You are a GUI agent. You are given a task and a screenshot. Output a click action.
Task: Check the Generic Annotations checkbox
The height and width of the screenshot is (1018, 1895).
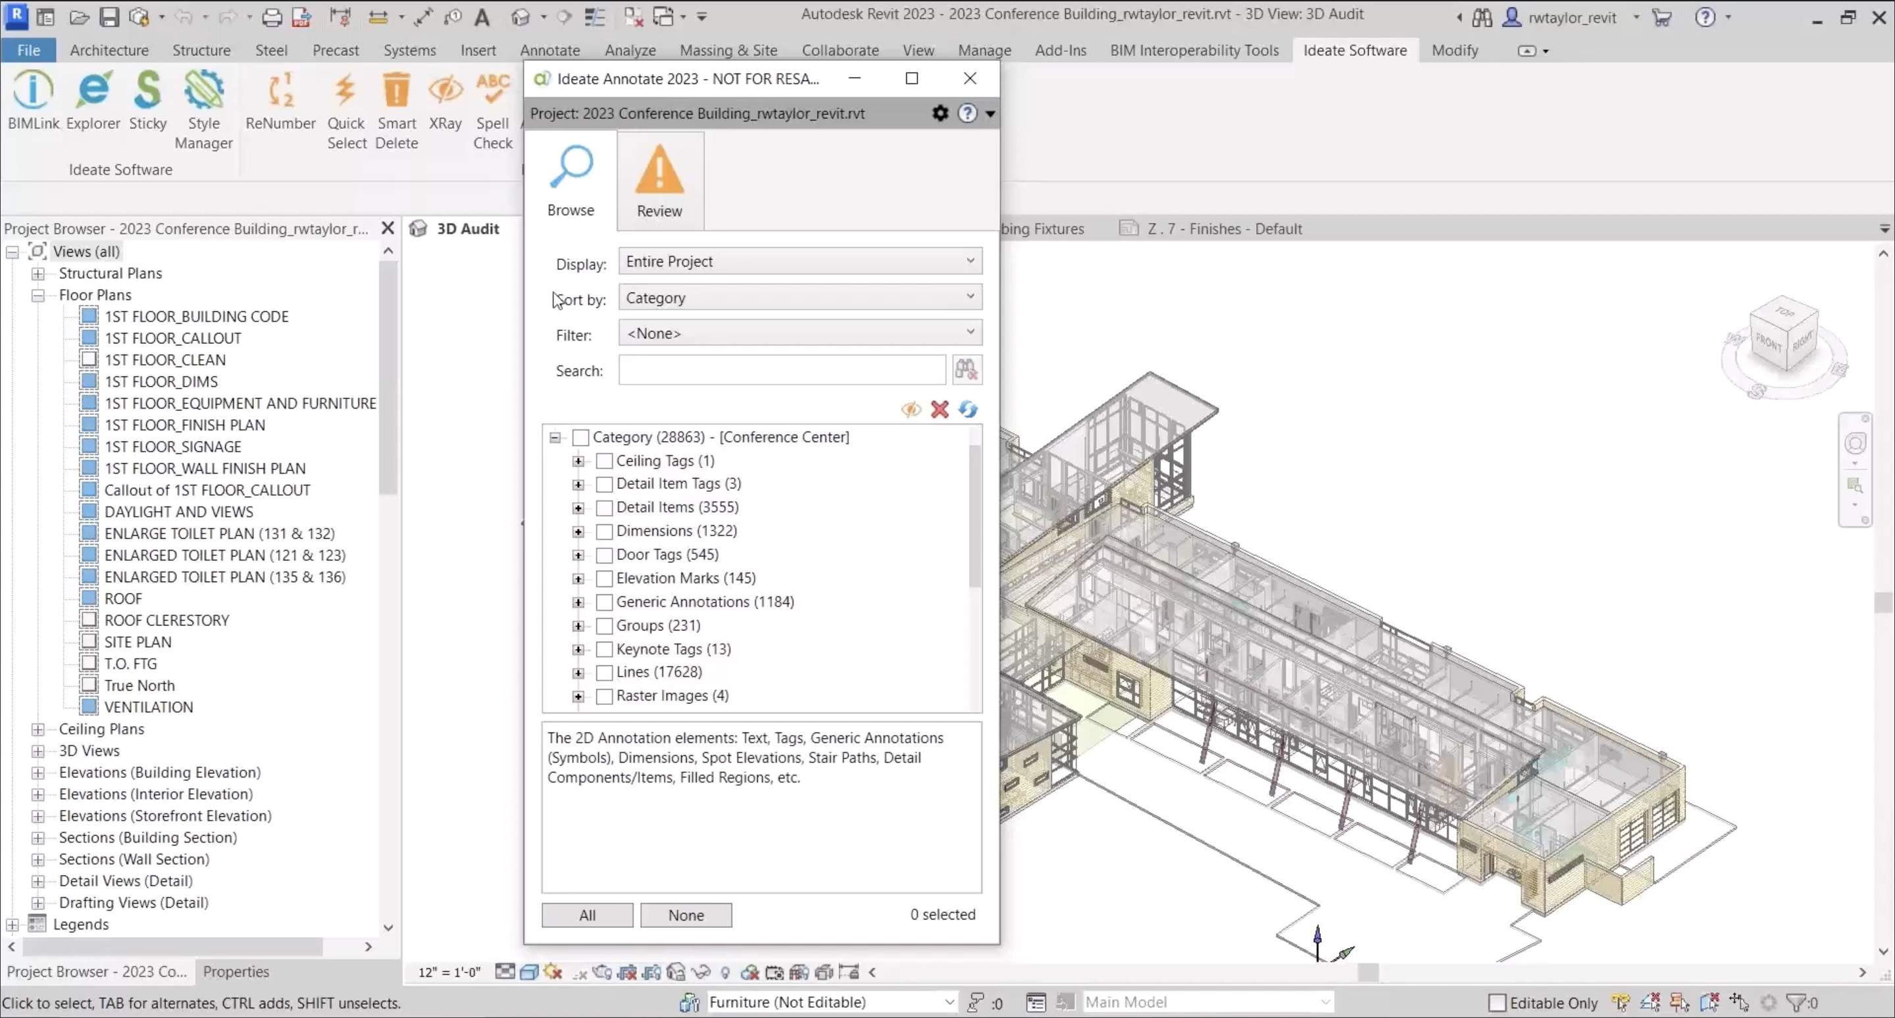tap(604, 602)
